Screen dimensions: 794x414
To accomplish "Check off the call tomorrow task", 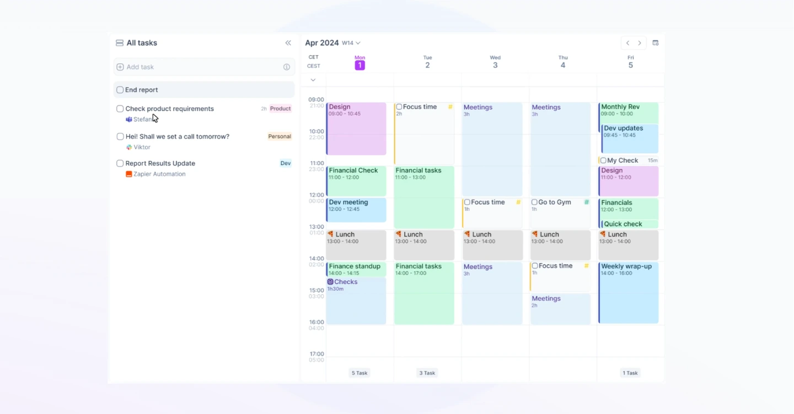I will [x=120, y=137].
